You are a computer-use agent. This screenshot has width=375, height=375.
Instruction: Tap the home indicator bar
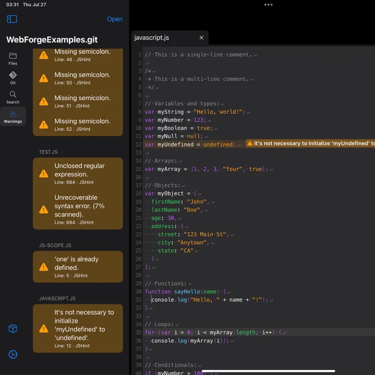tap(269, 371)
